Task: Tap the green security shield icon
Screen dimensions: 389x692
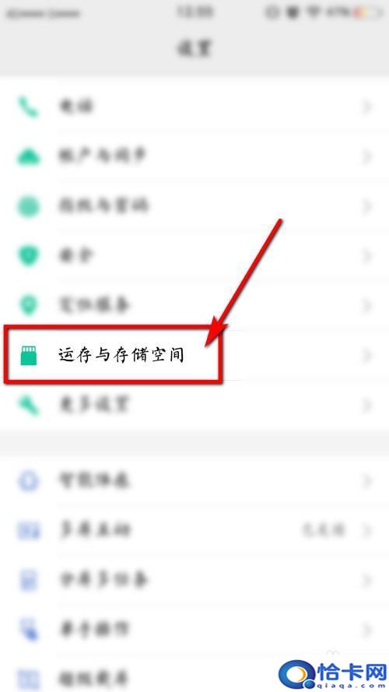Action: point(28,255)
